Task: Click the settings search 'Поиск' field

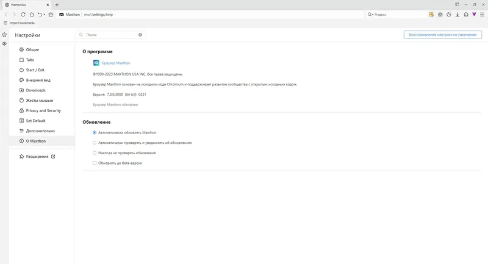Action: coord(111,35)
